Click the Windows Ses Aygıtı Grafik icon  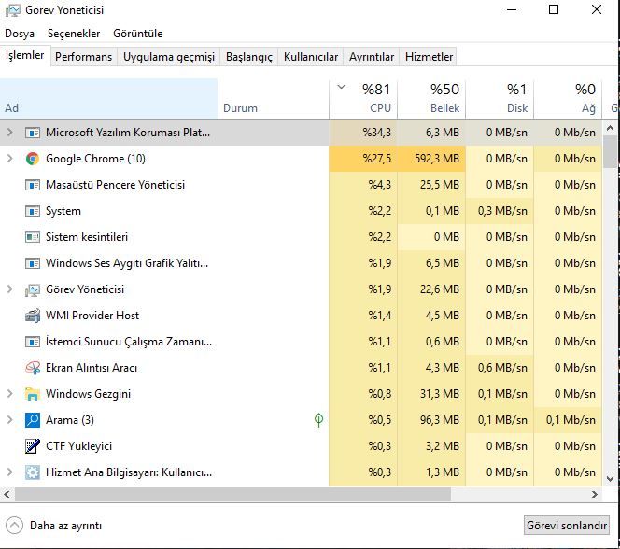click(33, 263)
